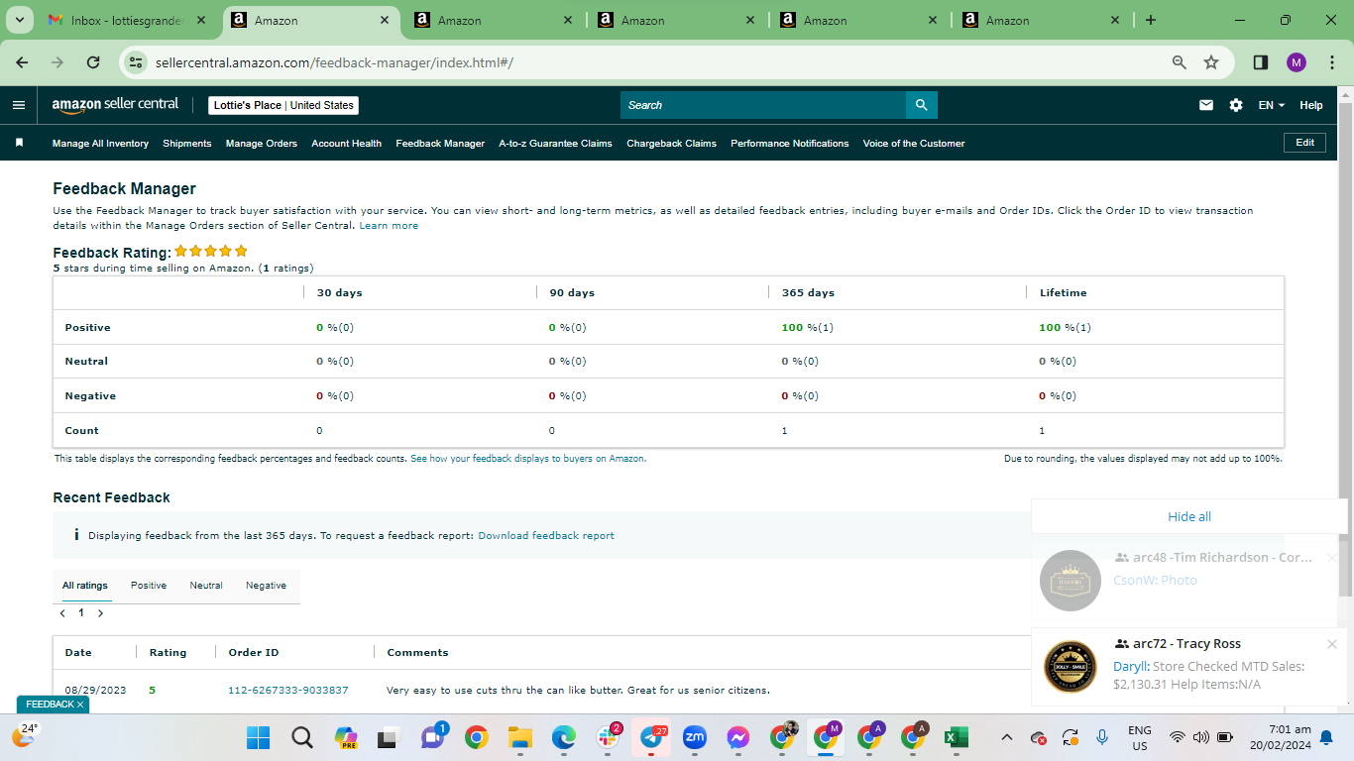This screenshot has width=1354, height=761.
Task: Bookmark this page with the star icon
Action: tap(1211, 62)
